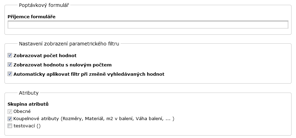This screenshot has width=296, height=138.
Task: Toggle the 'Automaticky aplikovat filtr' checkbox off
Action: (x=10, y=74)
